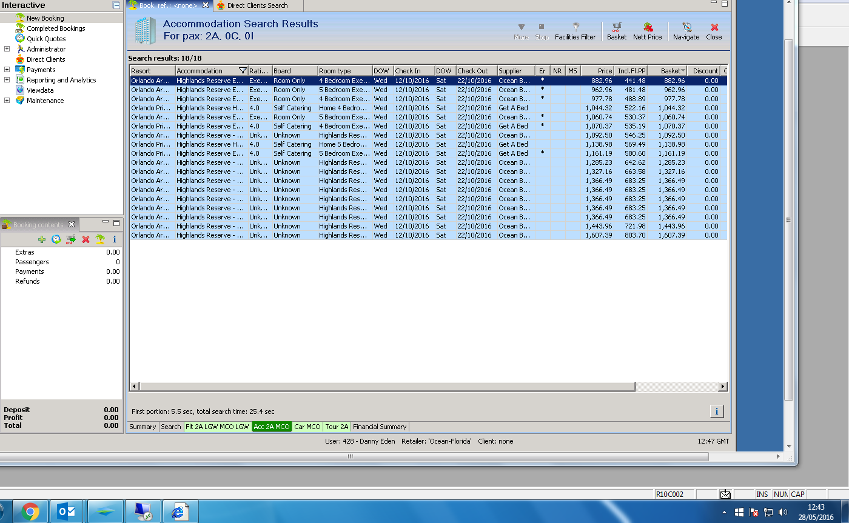The height and width of the screenshot is (523, 849).
Task: Sort by the Resort column header
Action: 152,71
